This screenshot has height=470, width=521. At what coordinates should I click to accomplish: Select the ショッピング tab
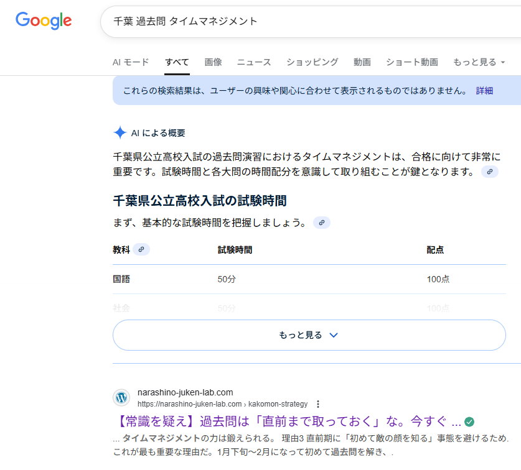coord(312,62)
